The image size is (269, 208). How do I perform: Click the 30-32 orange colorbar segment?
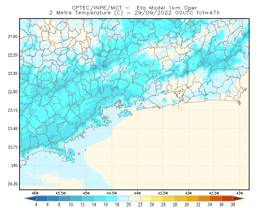(x=192, y=198)
